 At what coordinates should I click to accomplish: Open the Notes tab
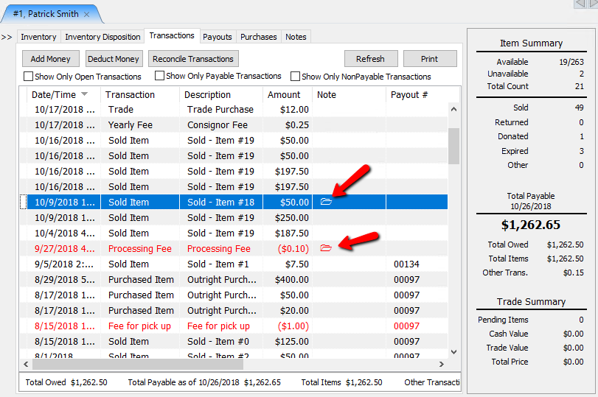pyautogui.click(x=296, y=37)
